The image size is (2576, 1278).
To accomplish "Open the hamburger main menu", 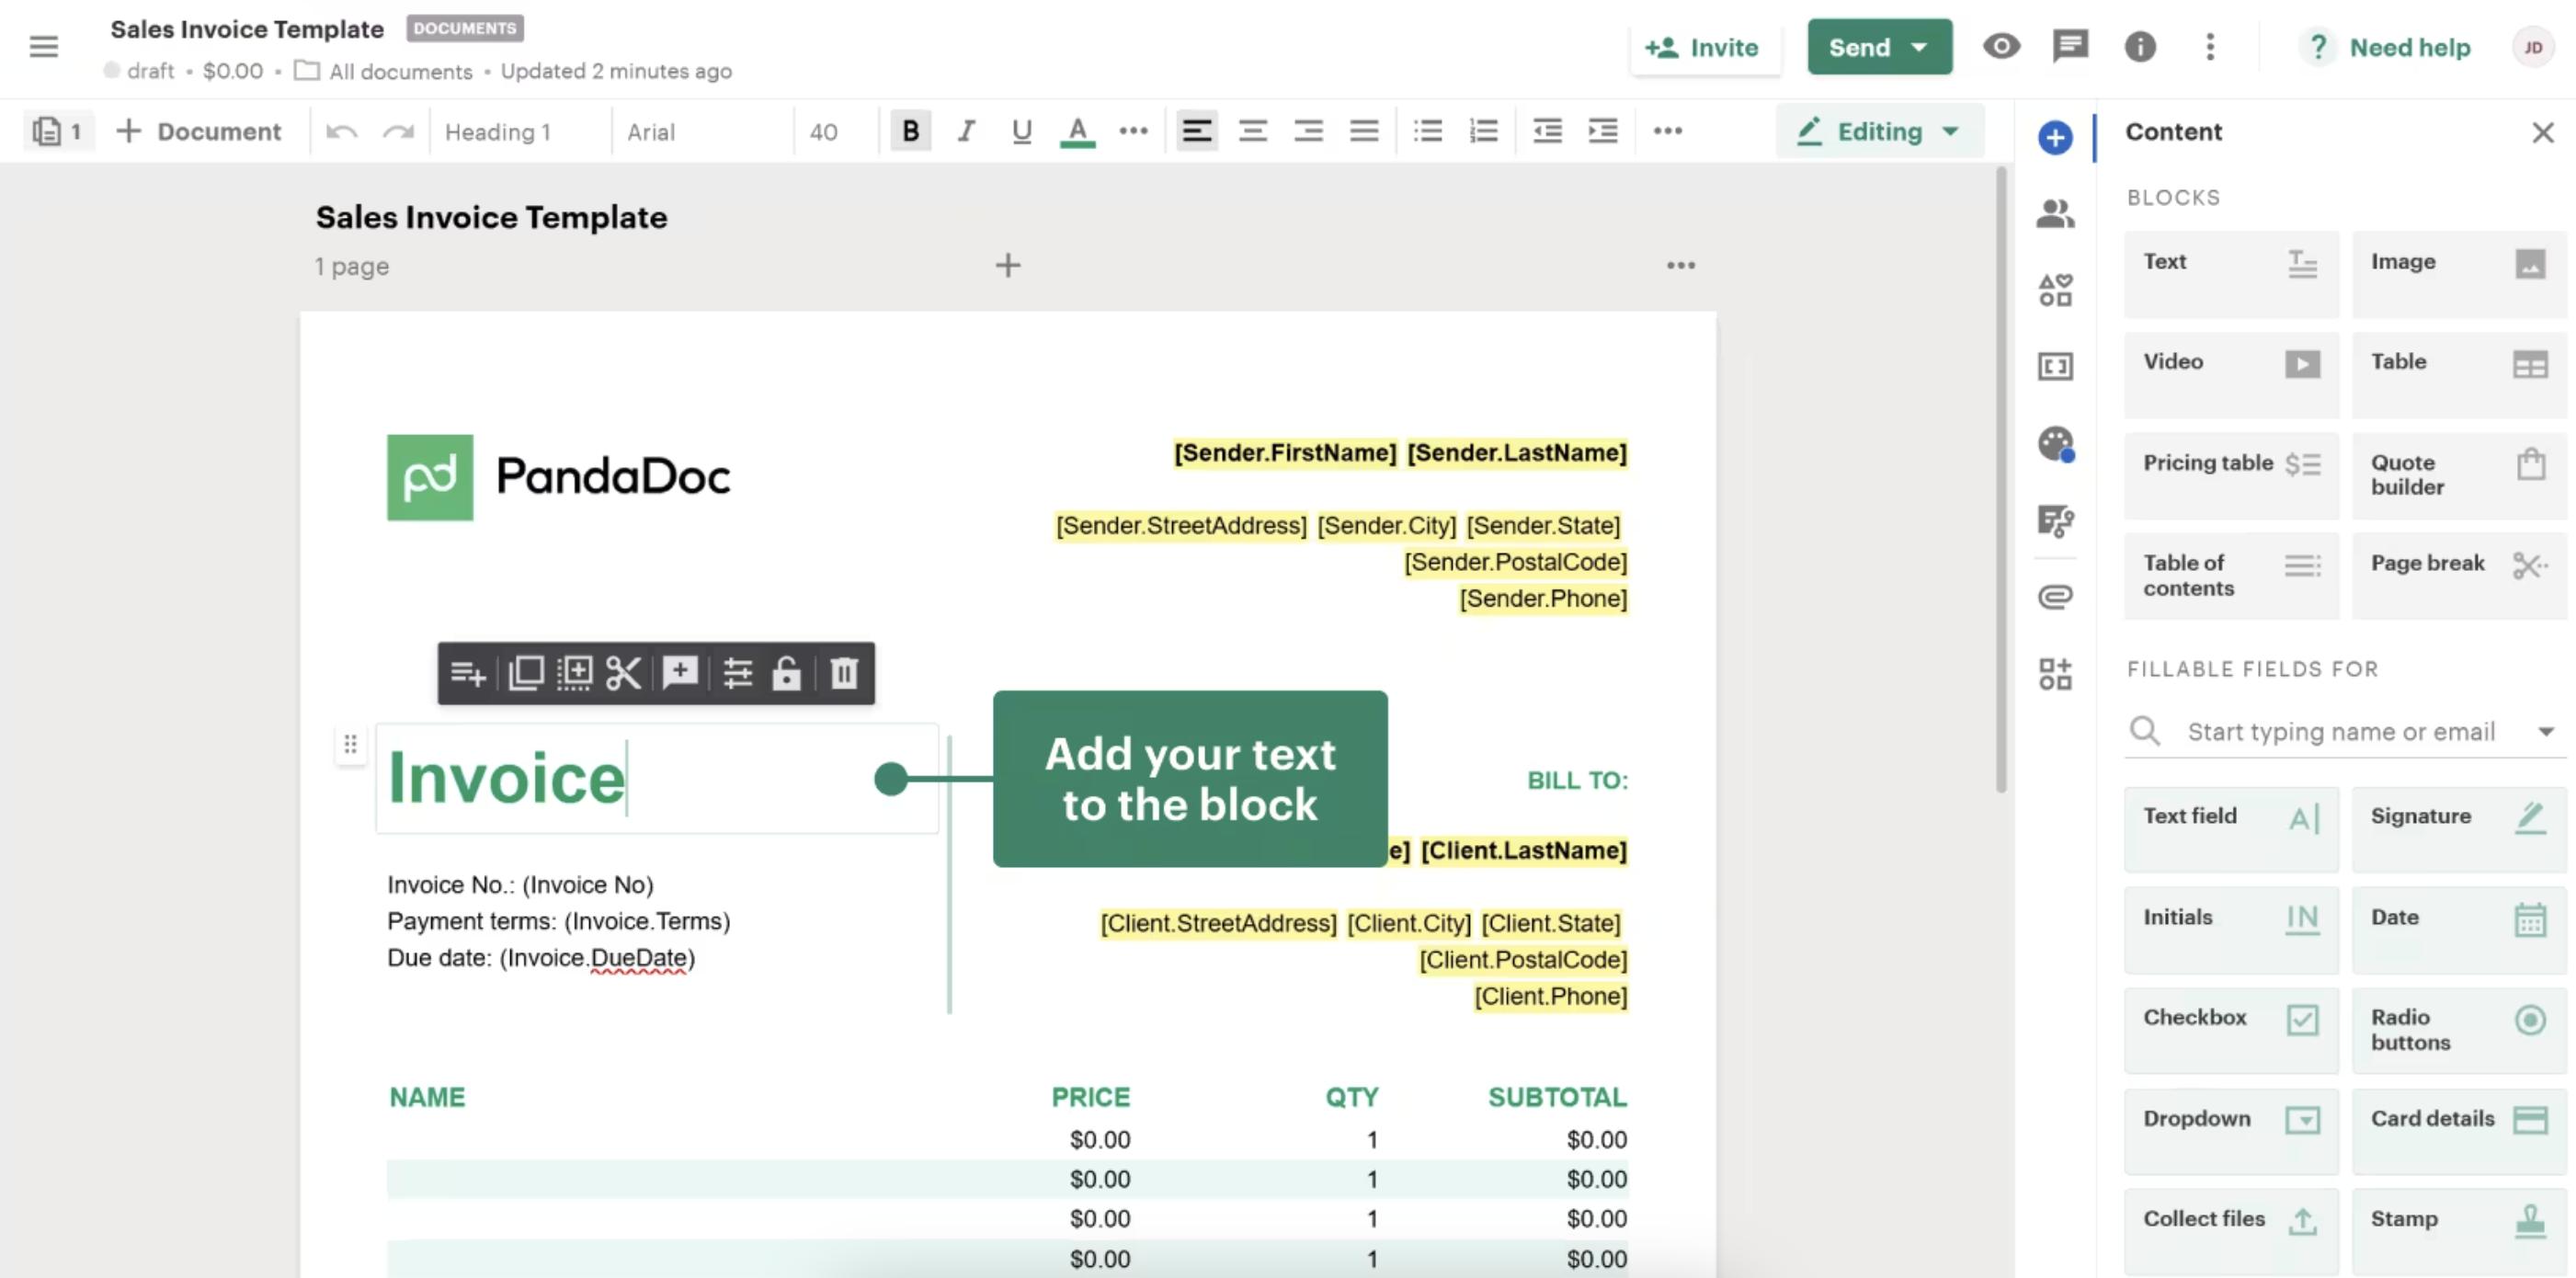I will click(43, 47).
